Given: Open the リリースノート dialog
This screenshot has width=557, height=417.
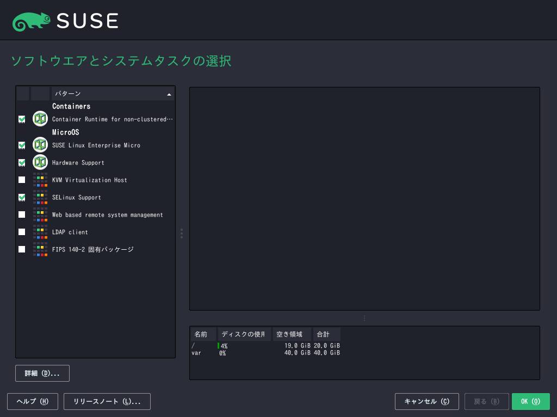Looking at the screenshot, I should 107,401.
